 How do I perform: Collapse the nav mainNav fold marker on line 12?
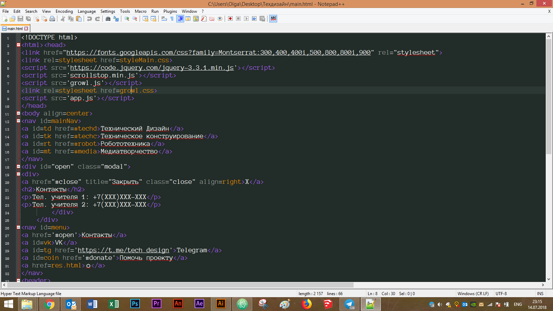(18, 121)
